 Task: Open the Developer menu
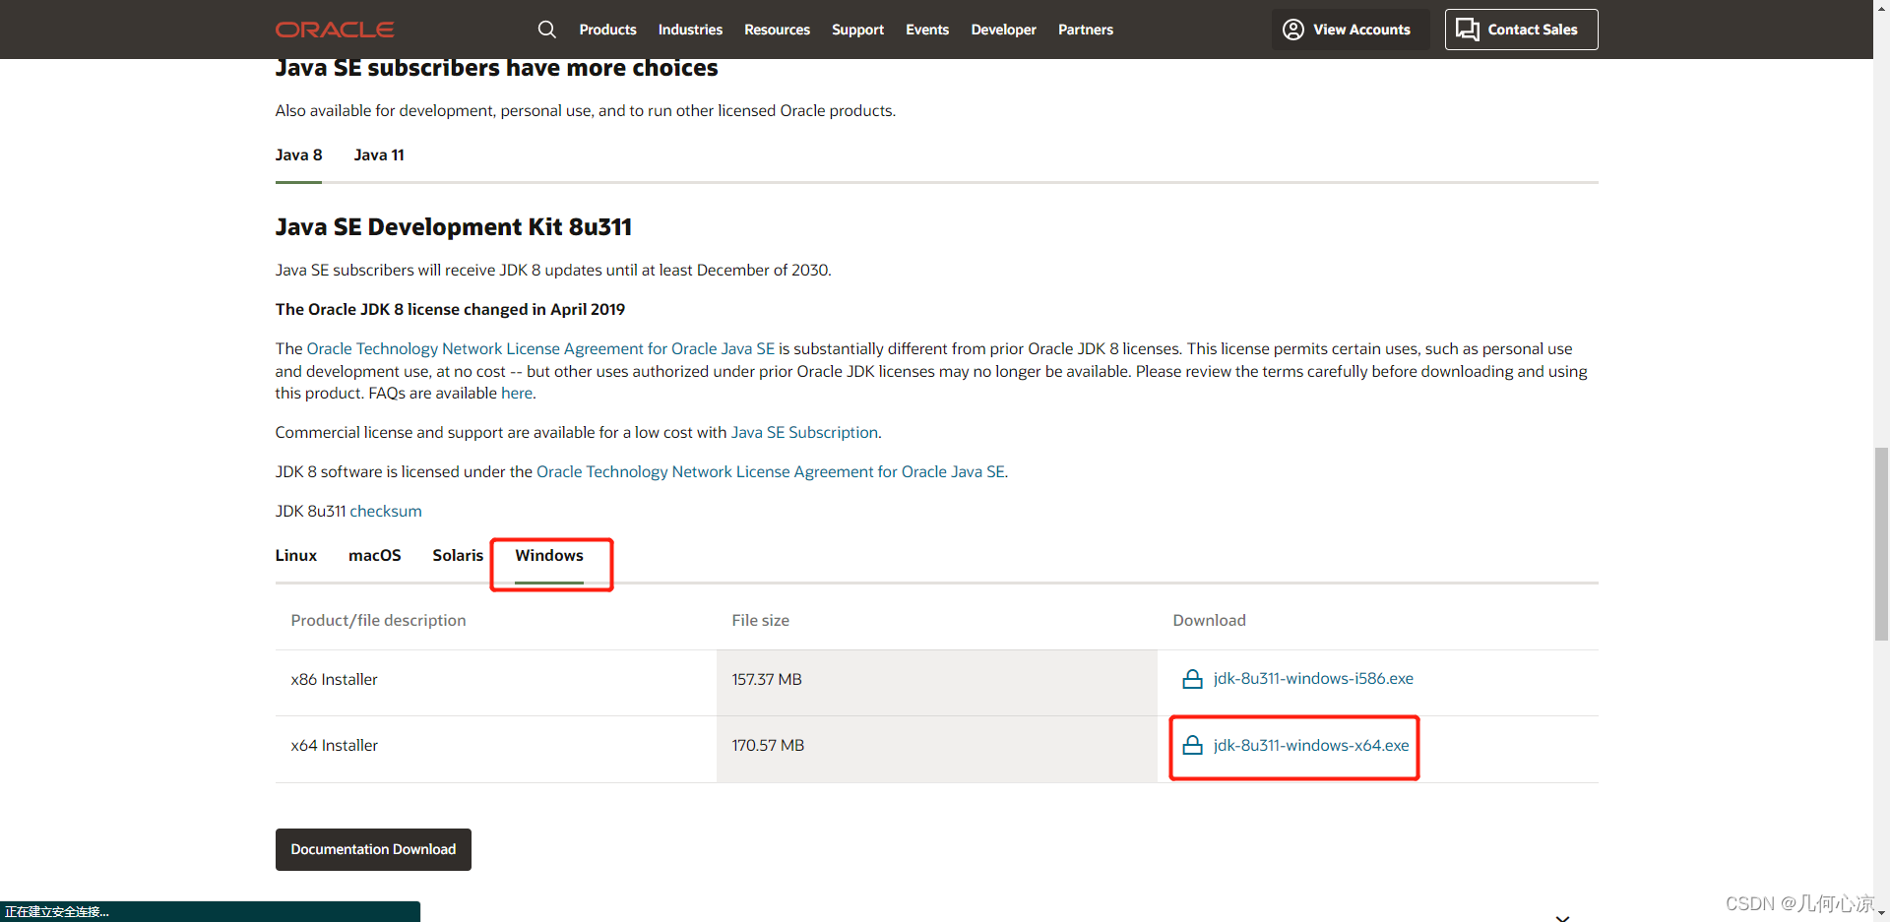click(x=1003, y=30)
